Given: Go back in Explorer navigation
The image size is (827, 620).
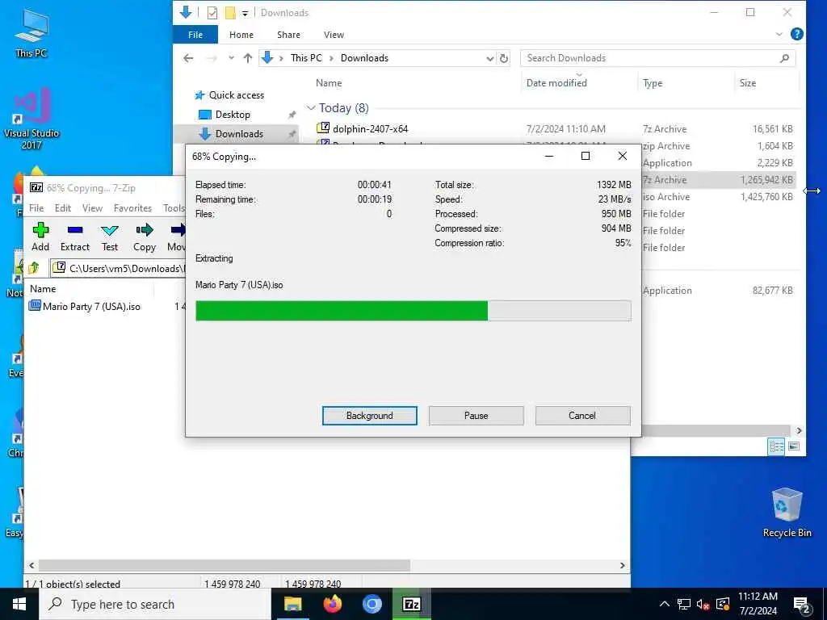Looking at the screenshot, I should click(188, 58).
